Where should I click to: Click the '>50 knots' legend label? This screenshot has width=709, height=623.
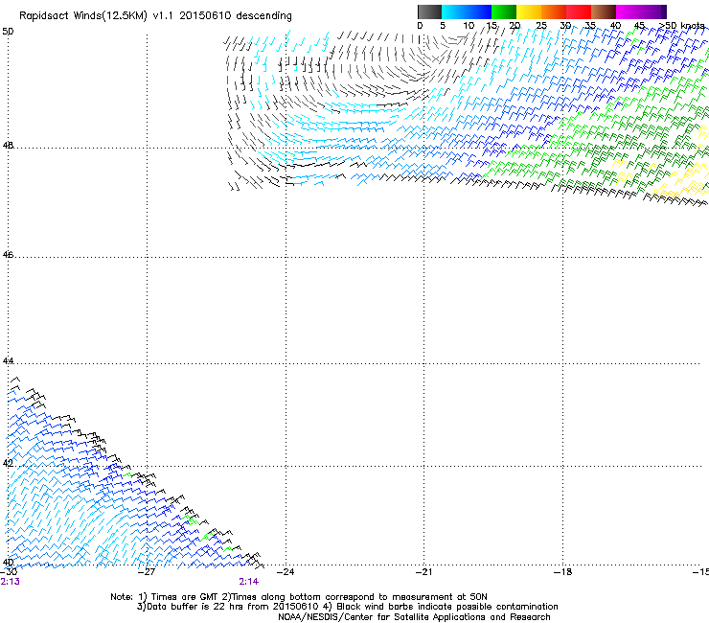[x=682, y=26]
